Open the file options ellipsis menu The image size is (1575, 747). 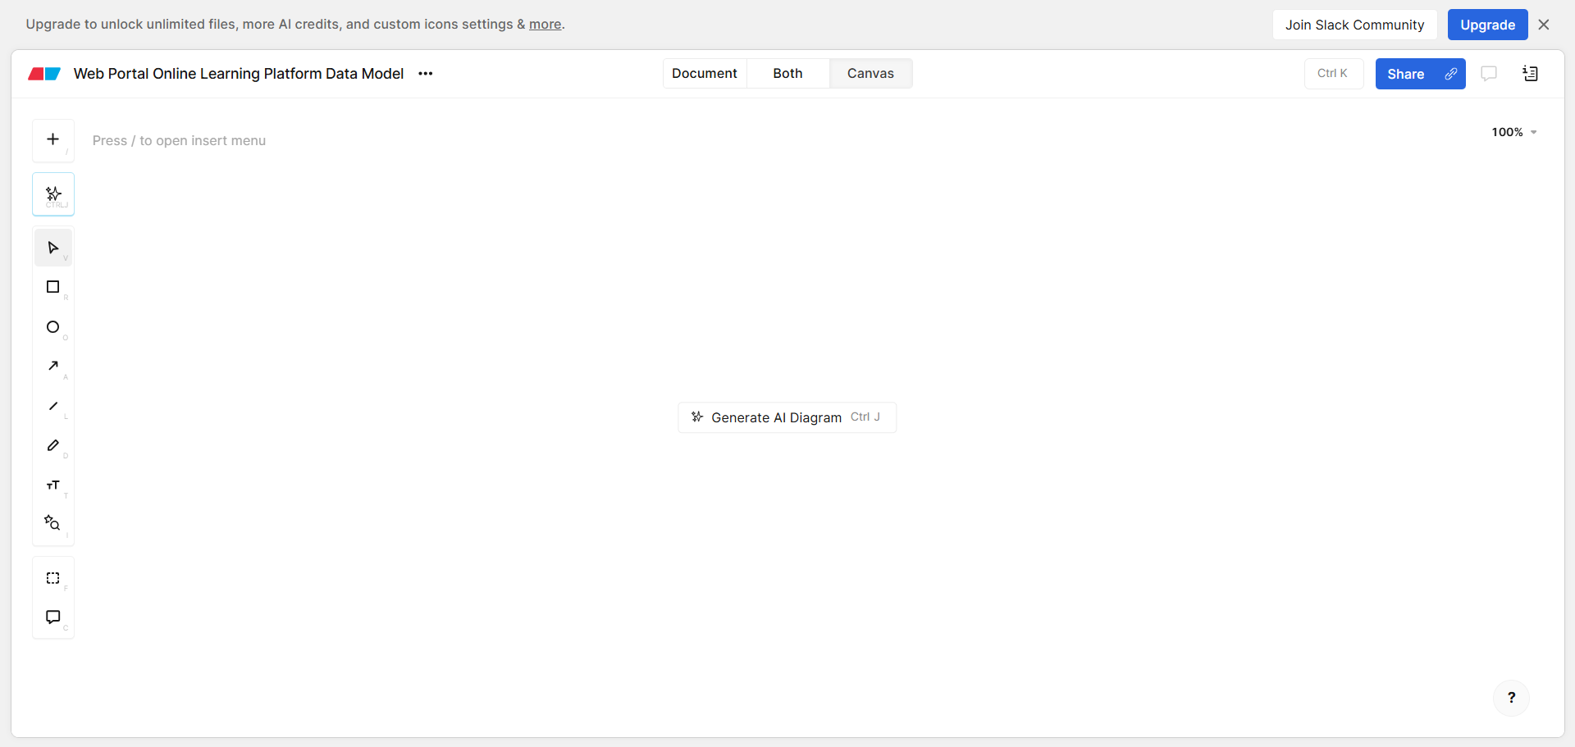[x=425, y=74]
